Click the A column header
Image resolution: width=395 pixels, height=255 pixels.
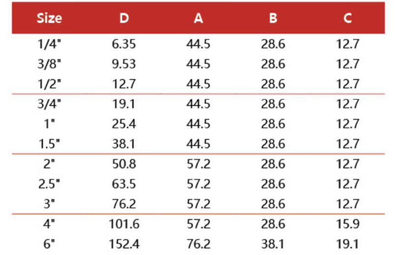click(198, 18)
